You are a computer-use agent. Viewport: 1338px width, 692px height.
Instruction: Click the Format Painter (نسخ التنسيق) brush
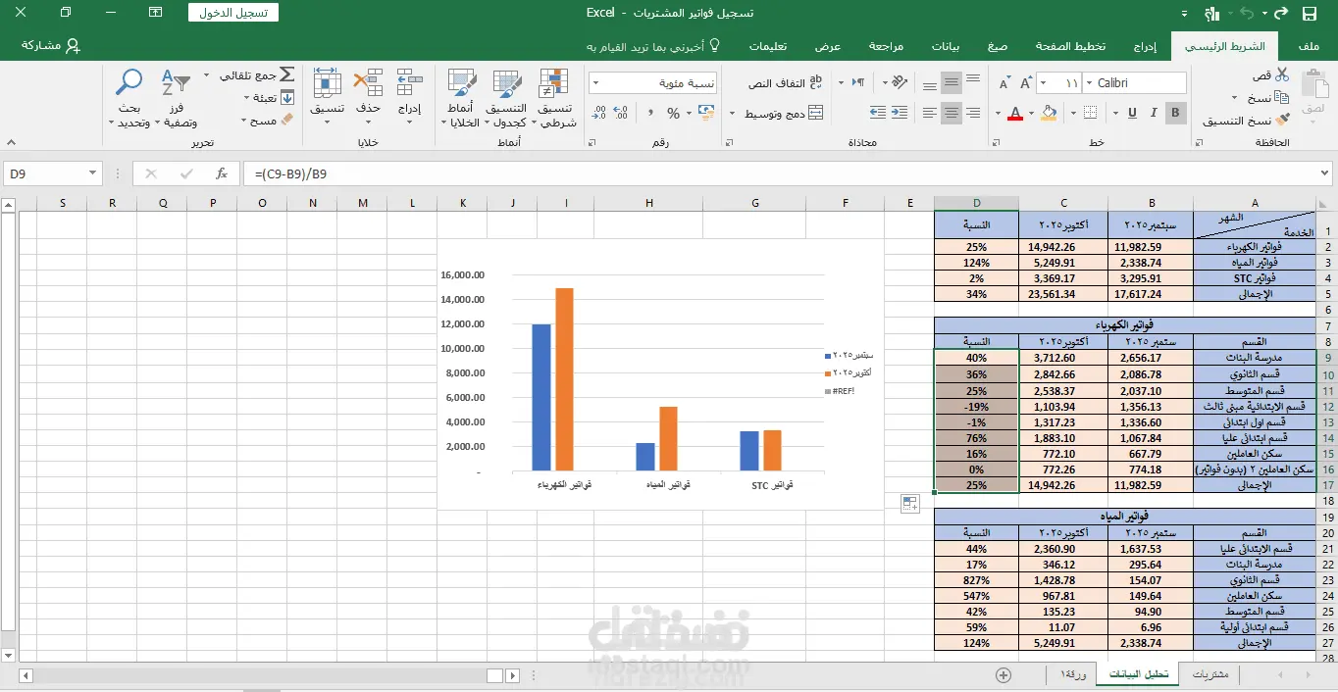[x=1282, y=121]
